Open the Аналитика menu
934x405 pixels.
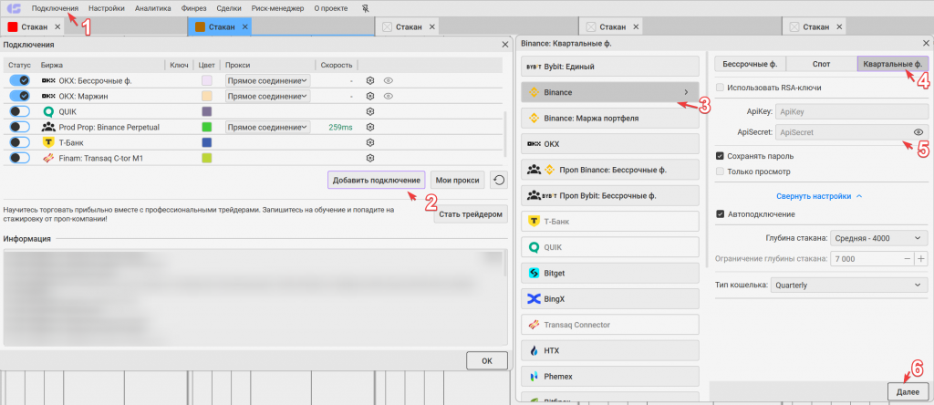[153, 9]
